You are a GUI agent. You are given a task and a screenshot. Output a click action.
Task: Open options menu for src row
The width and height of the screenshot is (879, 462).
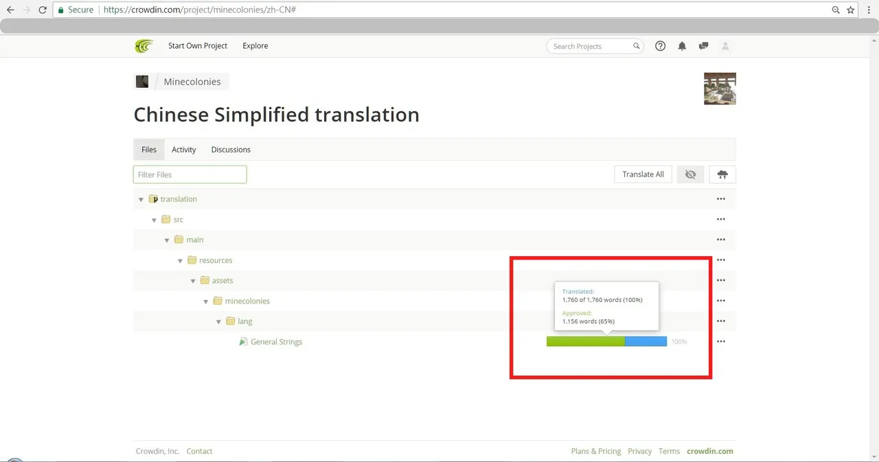(x=721, y=220)
